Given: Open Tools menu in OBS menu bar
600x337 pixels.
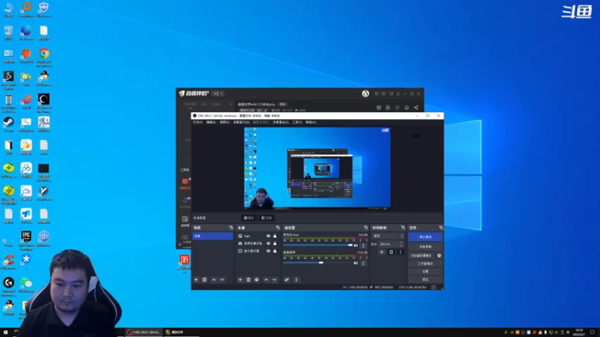Looking at the screenshot, I should click(x=297, y=122).
